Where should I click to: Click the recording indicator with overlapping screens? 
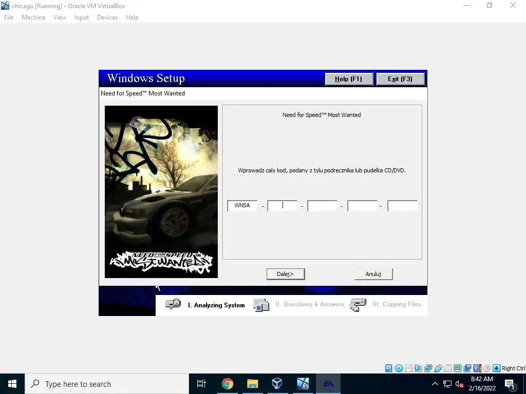(x=467, y=368)
